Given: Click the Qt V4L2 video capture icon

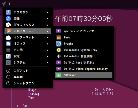Looking at the screenshot, I should [x=59, y=69].
